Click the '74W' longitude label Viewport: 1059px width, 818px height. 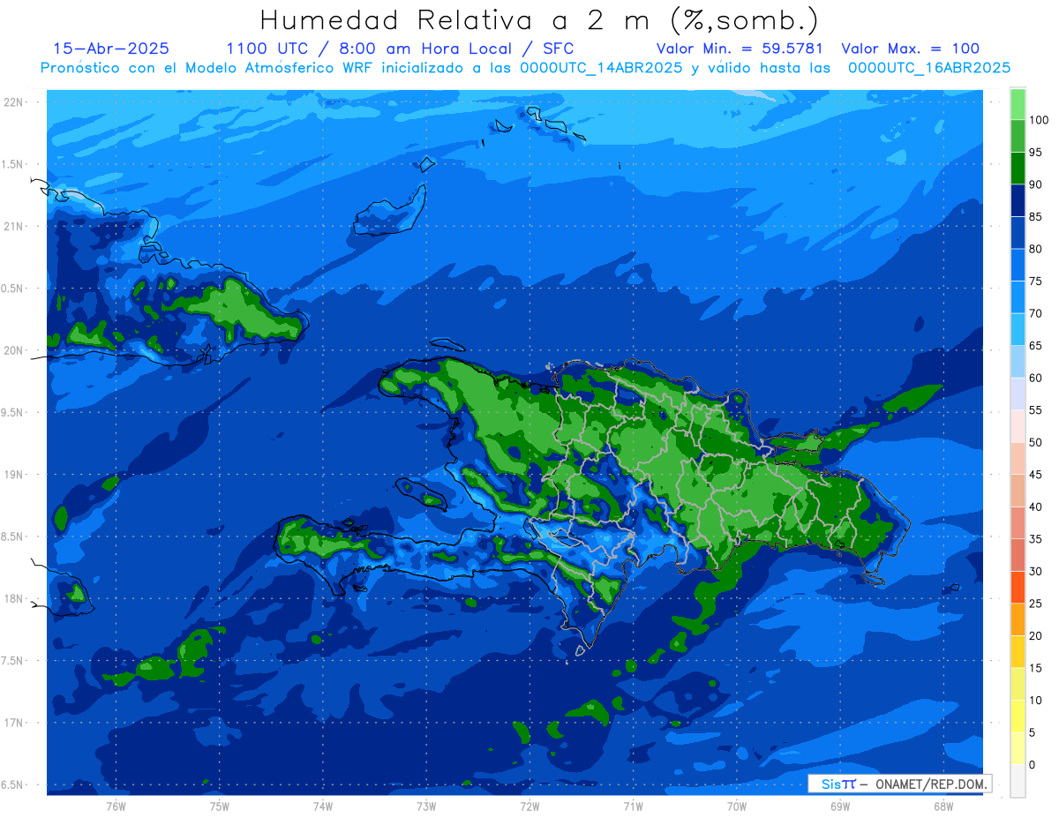click(323, 806)
